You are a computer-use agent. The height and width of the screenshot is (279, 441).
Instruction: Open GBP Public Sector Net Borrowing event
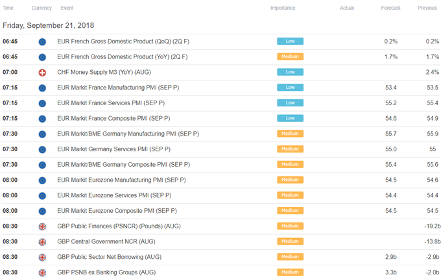[110, 257]
